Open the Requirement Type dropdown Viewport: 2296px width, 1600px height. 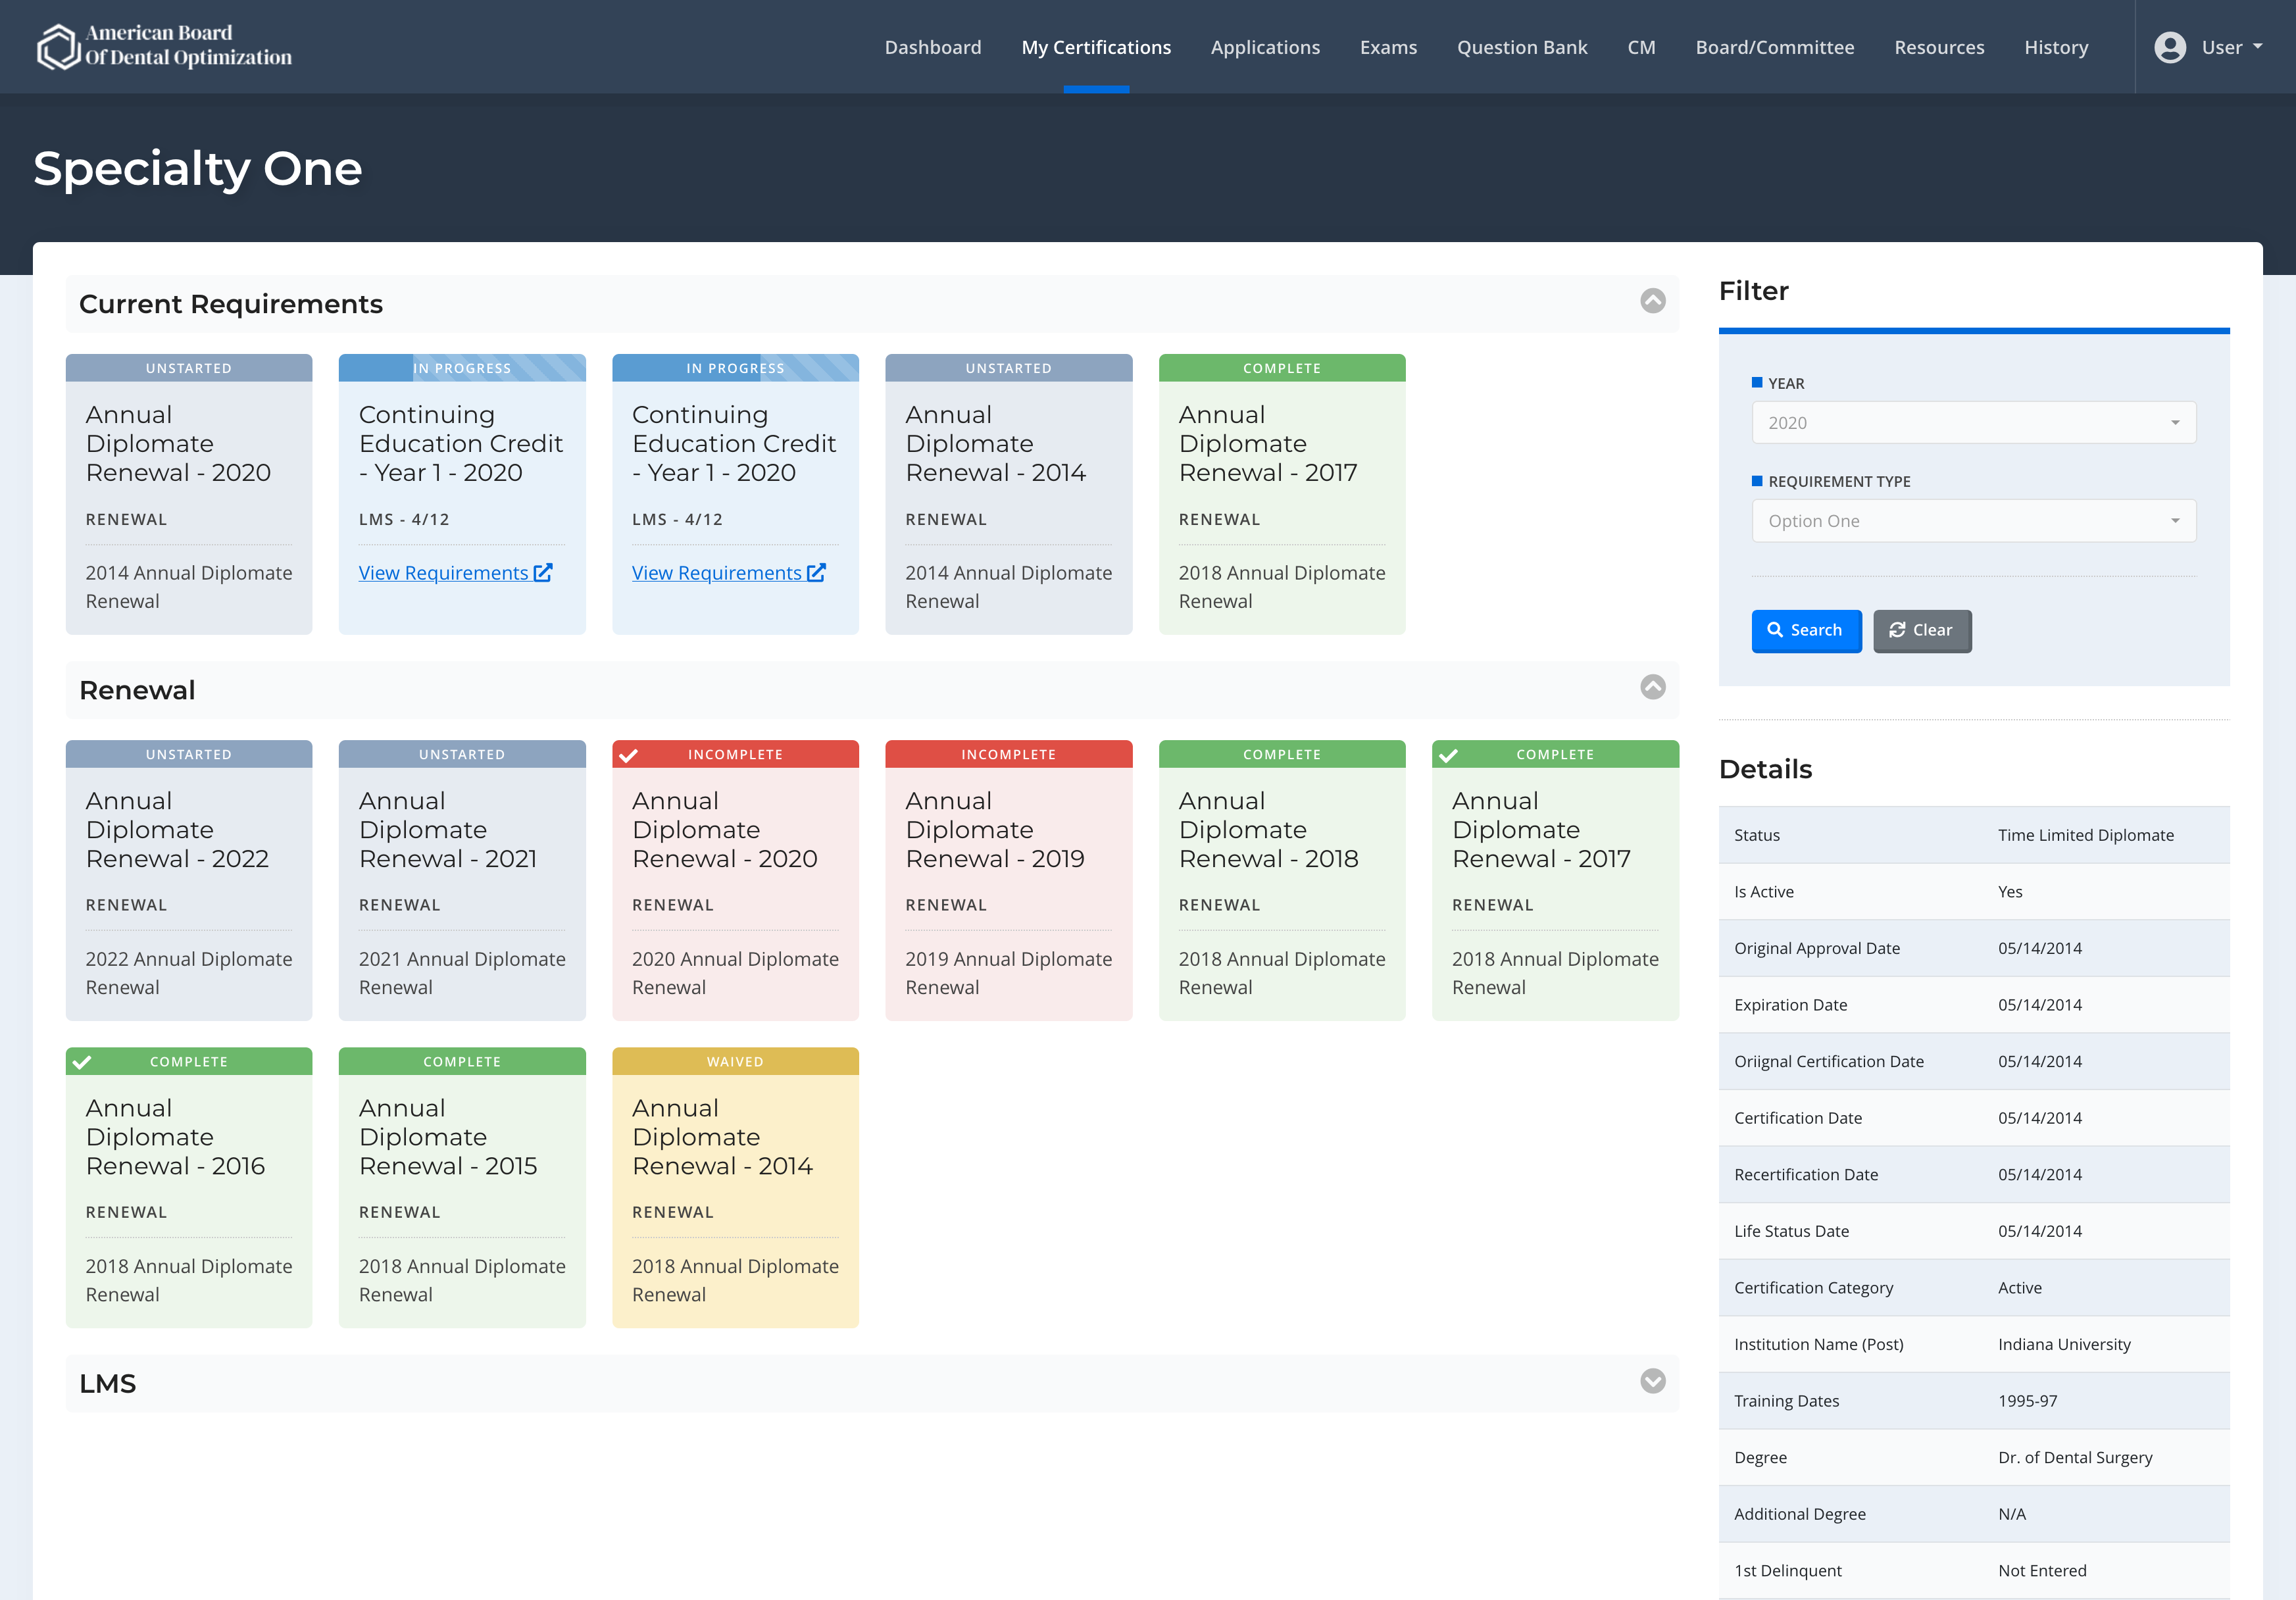tap(1973, 521)
